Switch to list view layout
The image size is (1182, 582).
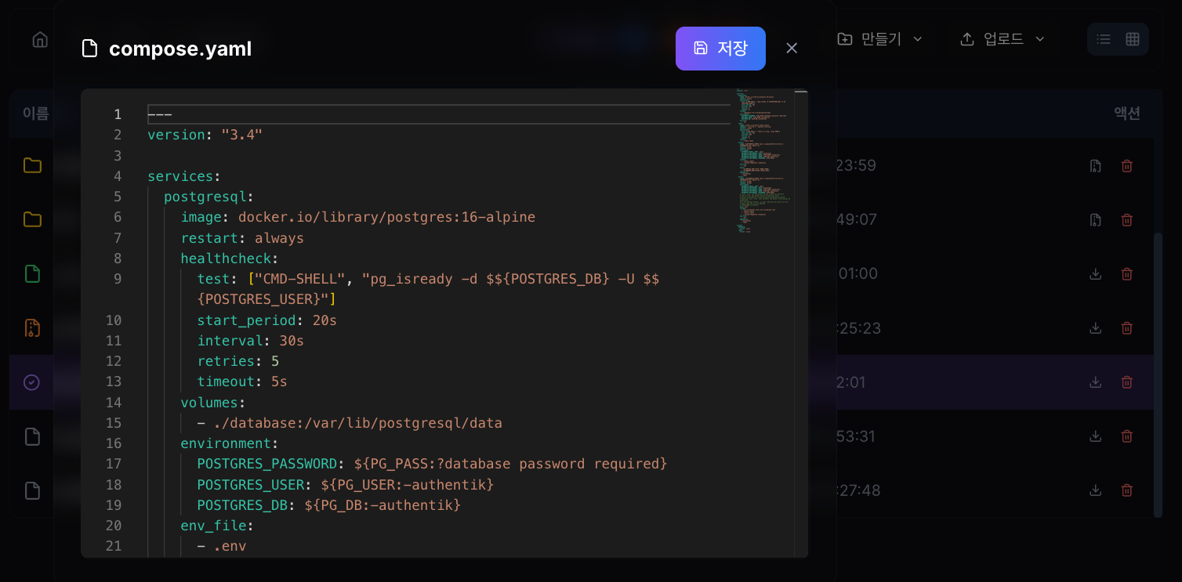[1104, 39]
